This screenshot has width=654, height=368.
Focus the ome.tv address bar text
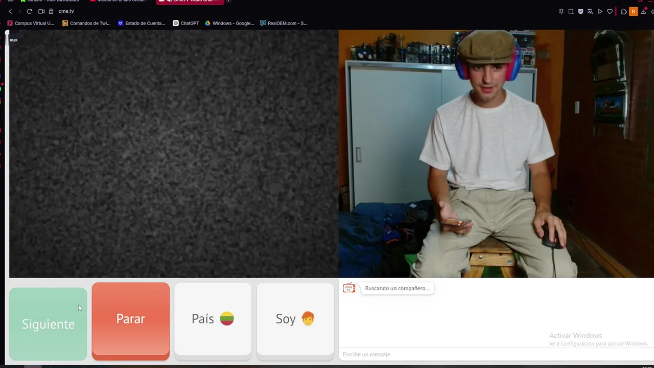click(x=66, y=11)
